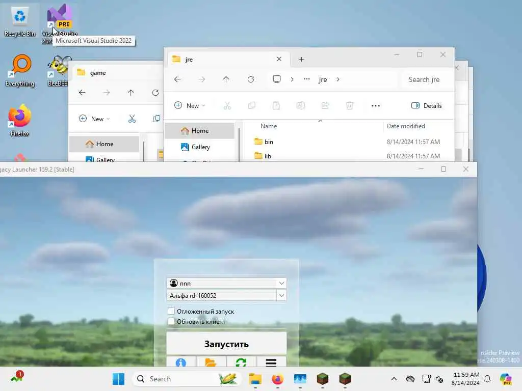
Task: Open the Windows Start menu
Action: pyautogui.click(x=118, y=379)
